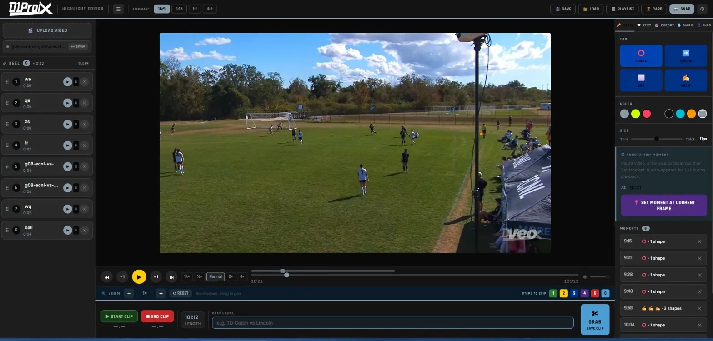Play the 'we' reel clip
713x341 pixels.
click(67, 82)
